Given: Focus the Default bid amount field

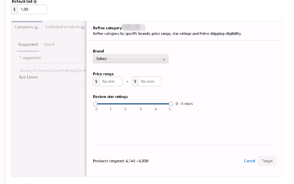Looking at the screenshot, I should [x=32, y=9].
